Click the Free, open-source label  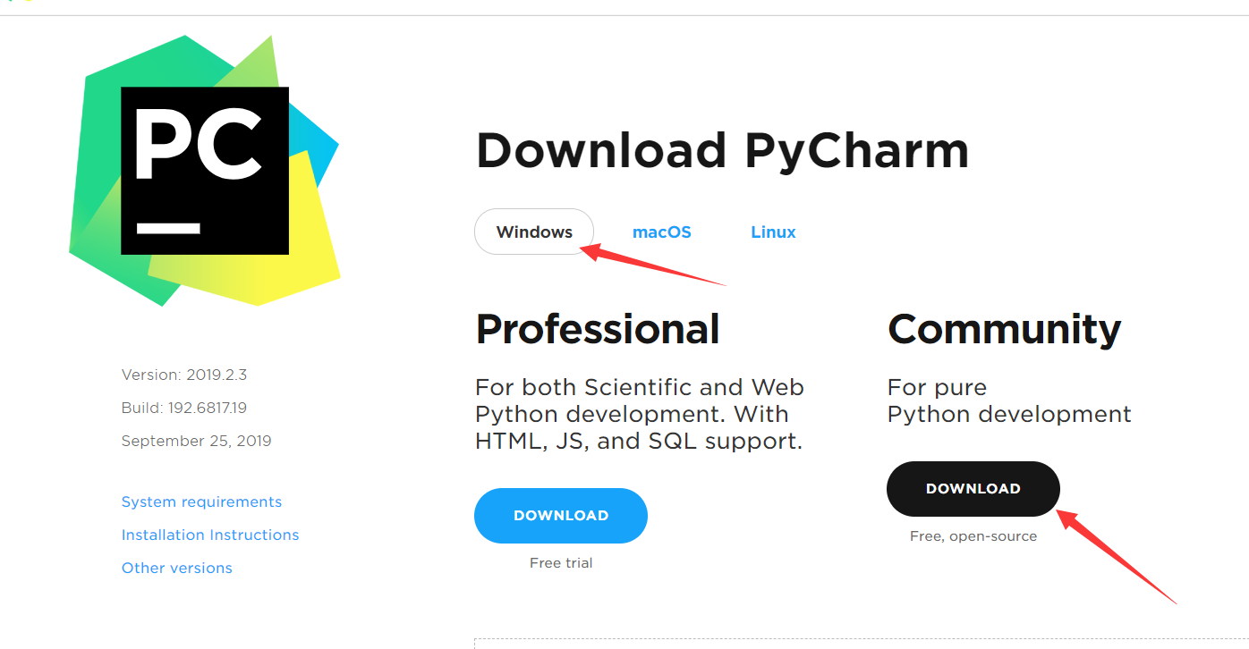point(973,535)
